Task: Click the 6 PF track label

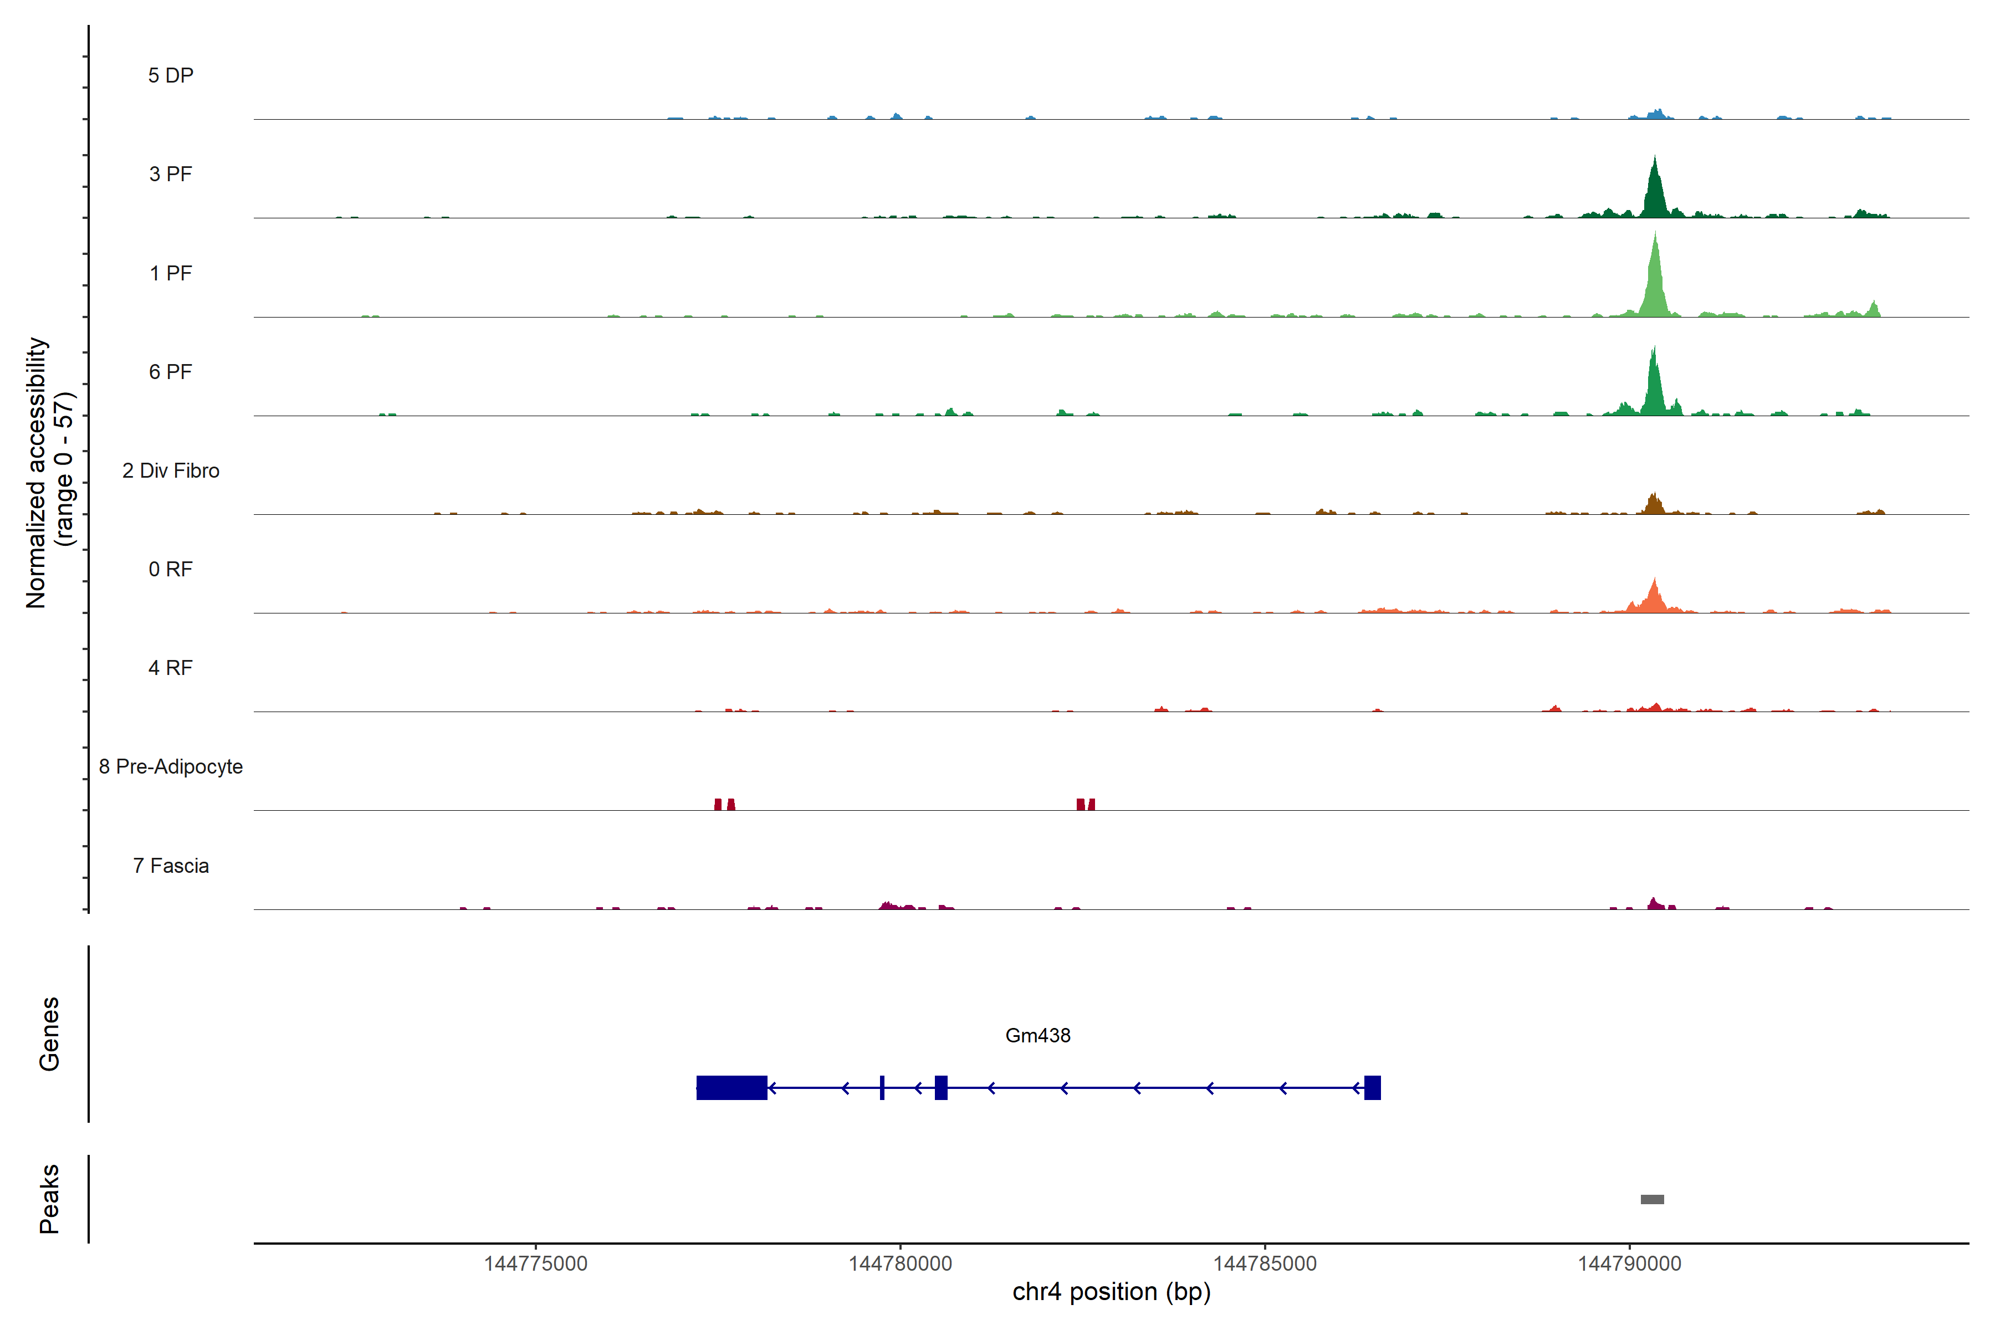Action: [171, 371]
